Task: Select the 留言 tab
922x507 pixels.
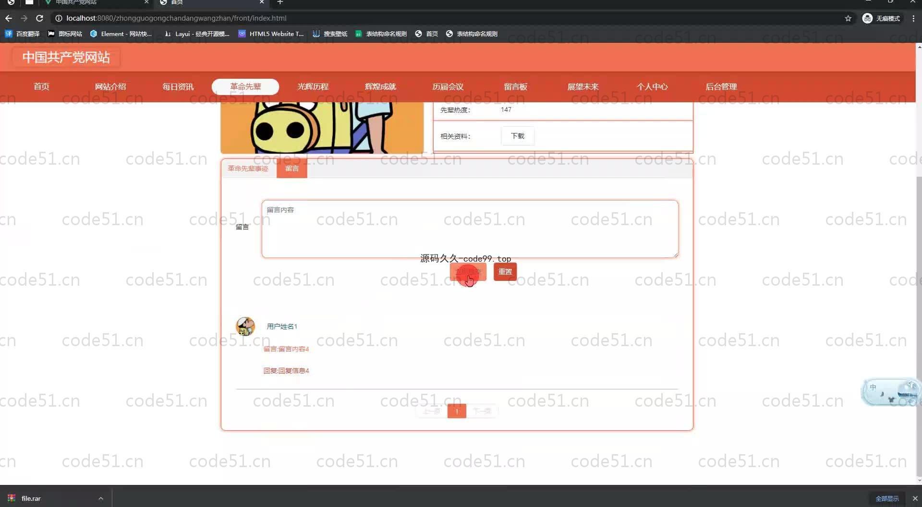Action: coord(292,169)
